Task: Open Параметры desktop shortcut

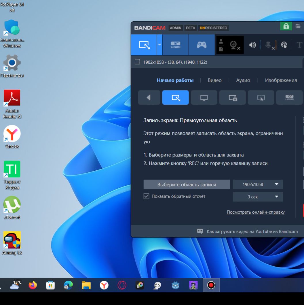Action: click(x=12, y=66)
